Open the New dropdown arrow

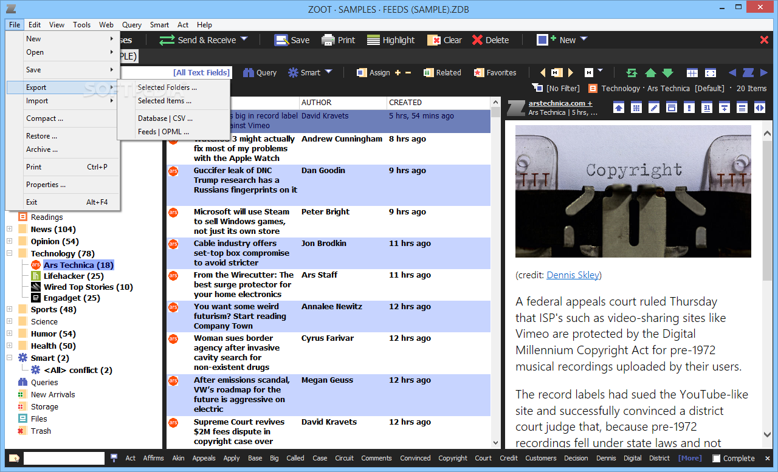click(583, 39)
